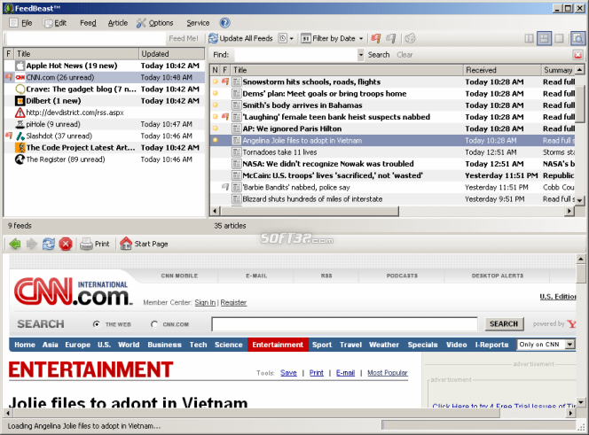Click the grey unflag toolbar icon
The height and width of the screenshot is (435, 589).
coord(390,38)
